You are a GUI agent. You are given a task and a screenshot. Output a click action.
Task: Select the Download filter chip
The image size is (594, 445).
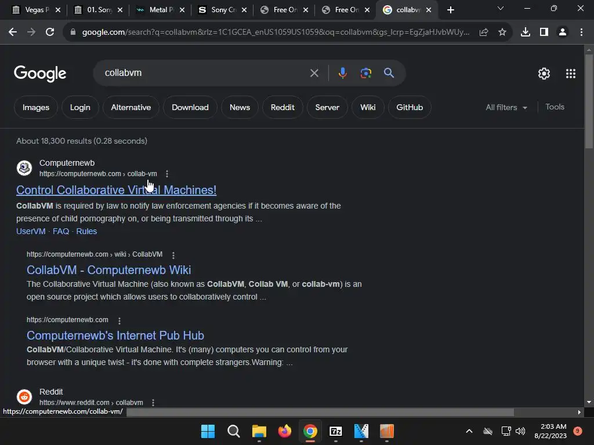coord(190,107)
